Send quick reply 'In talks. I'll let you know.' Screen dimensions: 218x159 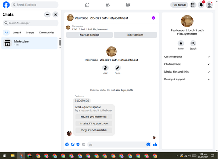94,123
